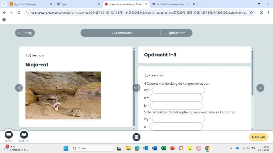This screenshot has width=273, height=153.
Task: Check answers with Nakijken button
Action: (x=258, y=137)
